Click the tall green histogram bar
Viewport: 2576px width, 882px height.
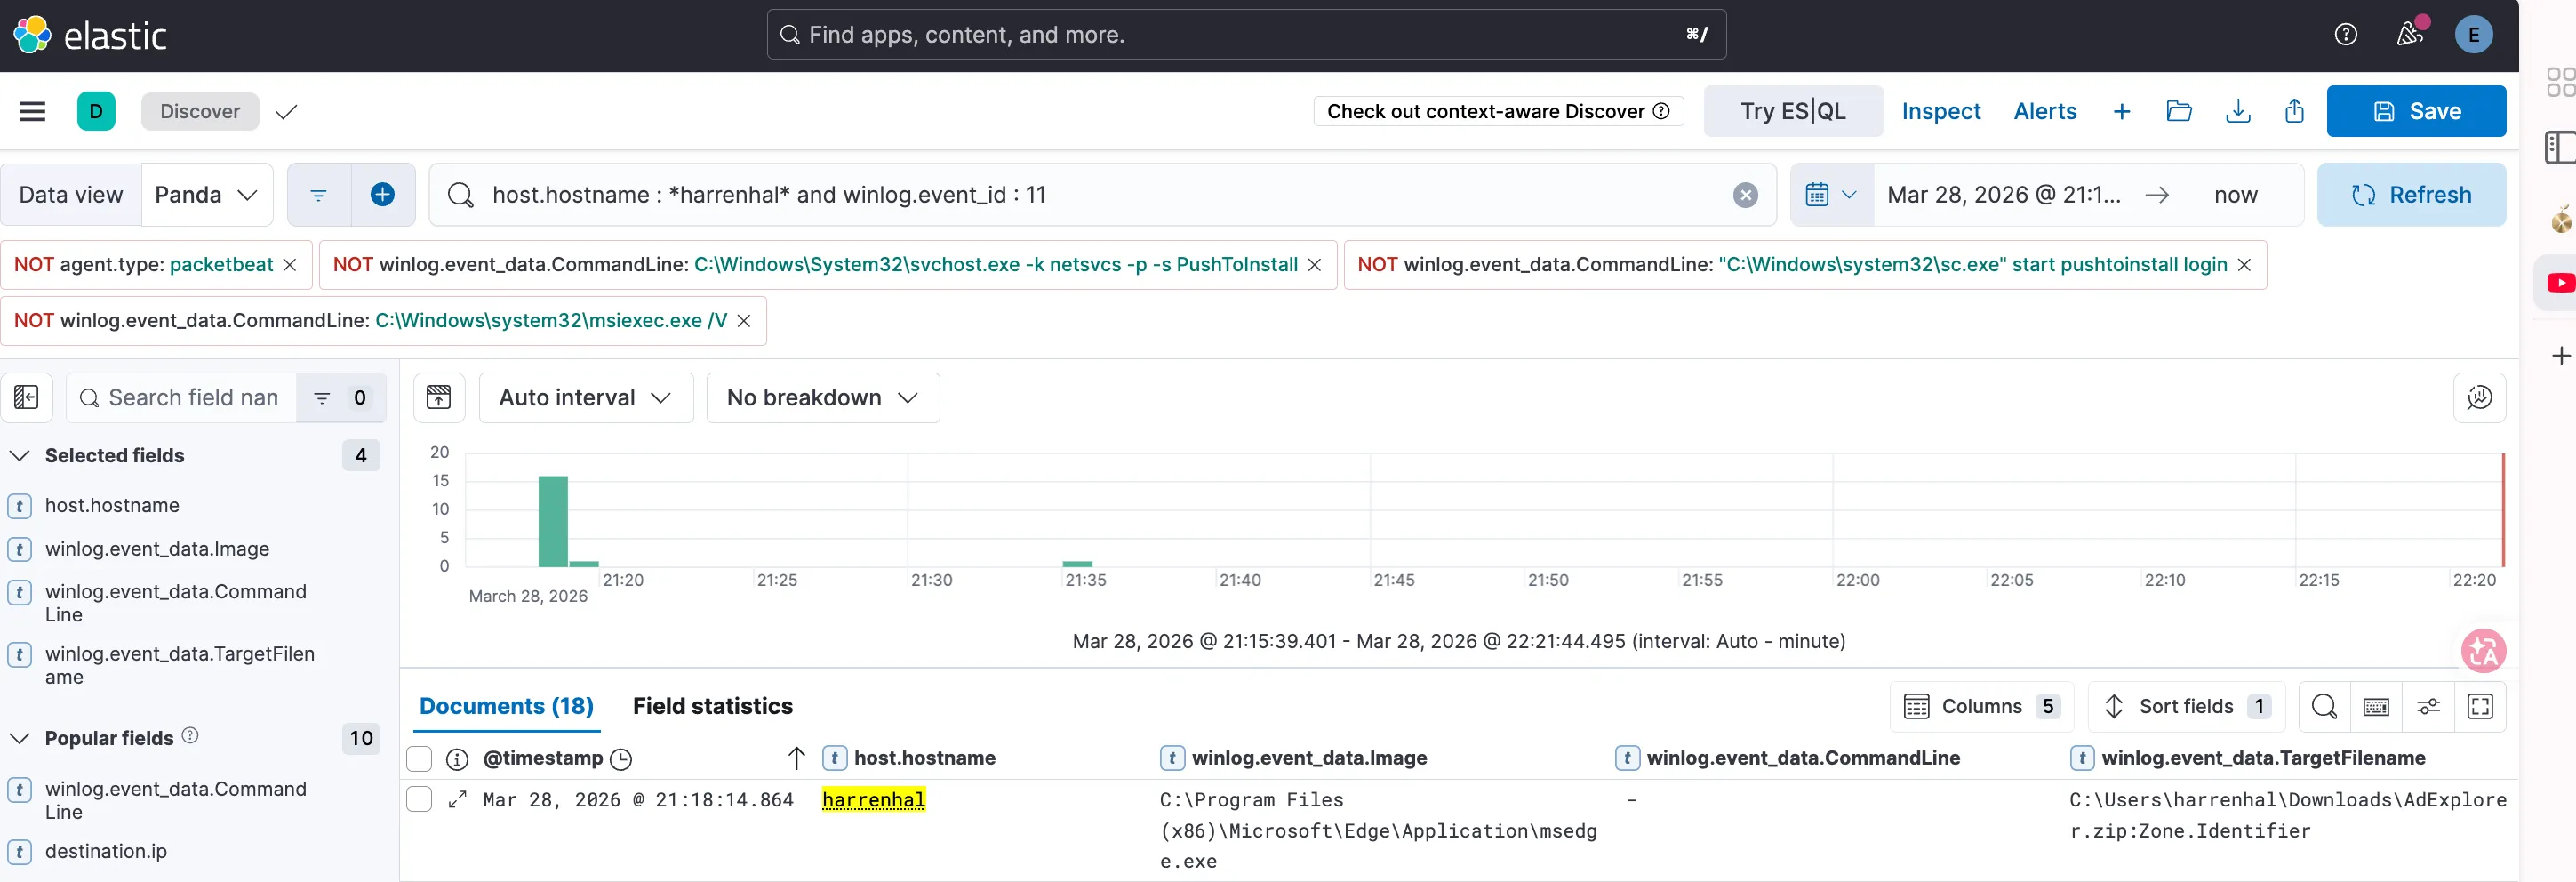[552, 522]
